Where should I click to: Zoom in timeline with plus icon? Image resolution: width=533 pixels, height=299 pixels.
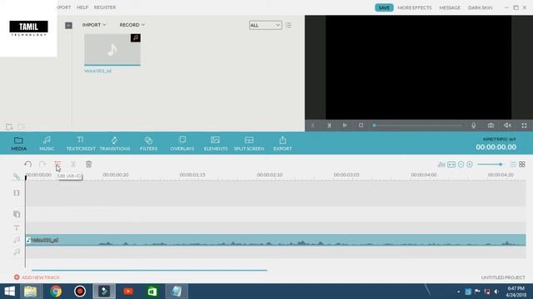(470, 164)
